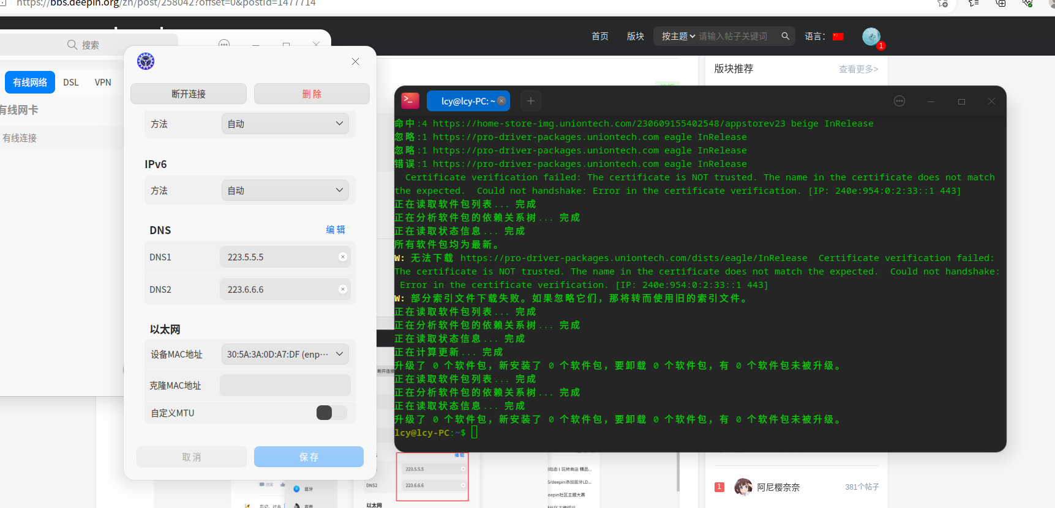Screen dimensions: 1055x508
Task: Add a new terminal tab with plus
Action: (531, 101)
